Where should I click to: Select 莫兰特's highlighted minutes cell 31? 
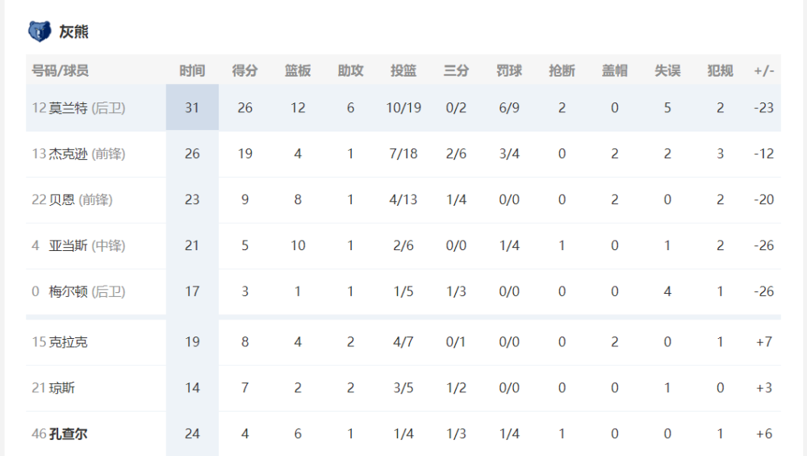(192, 107)
